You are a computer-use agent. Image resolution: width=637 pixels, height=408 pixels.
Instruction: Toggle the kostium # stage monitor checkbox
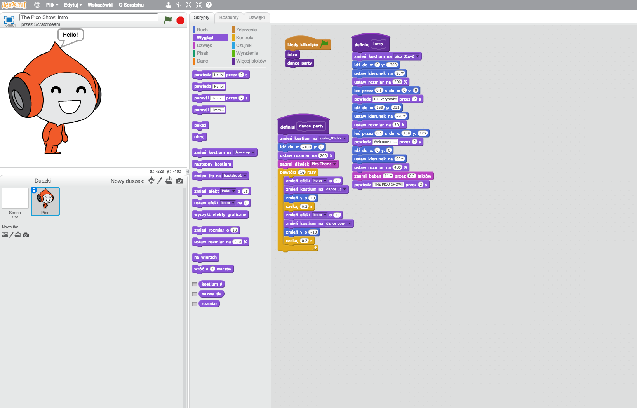tap(194, 284)
